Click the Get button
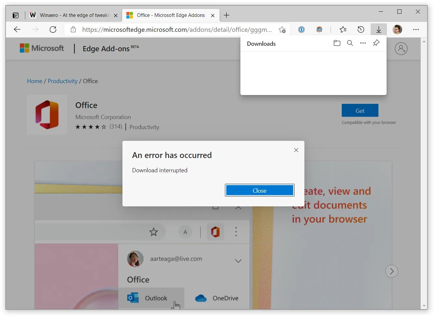The image size is (434, 316). tap(360, 111)
